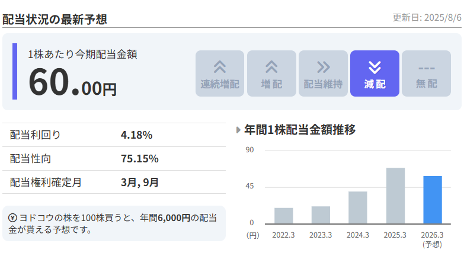Click the 配当状況の最新予想 heading
The height and width of the screenshot is (256, 464).
click(55, 19)
